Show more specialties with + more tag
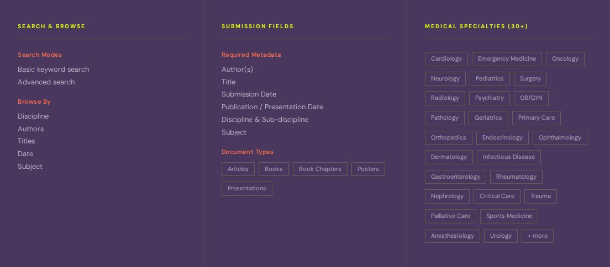 click(537, 236)
